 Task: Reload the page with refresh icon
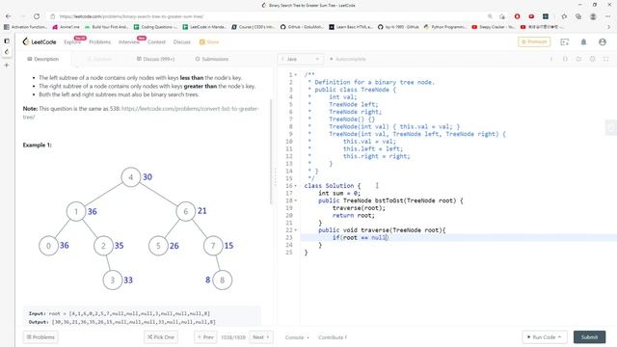coord(37,16)
